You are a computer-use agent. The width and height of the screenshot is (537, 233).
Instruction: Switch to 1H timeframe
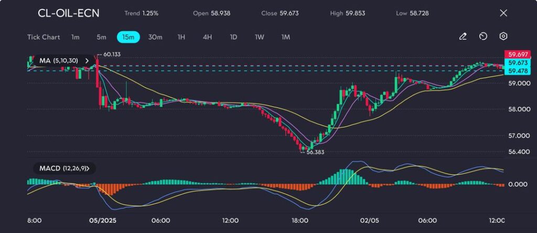(181, 37)
